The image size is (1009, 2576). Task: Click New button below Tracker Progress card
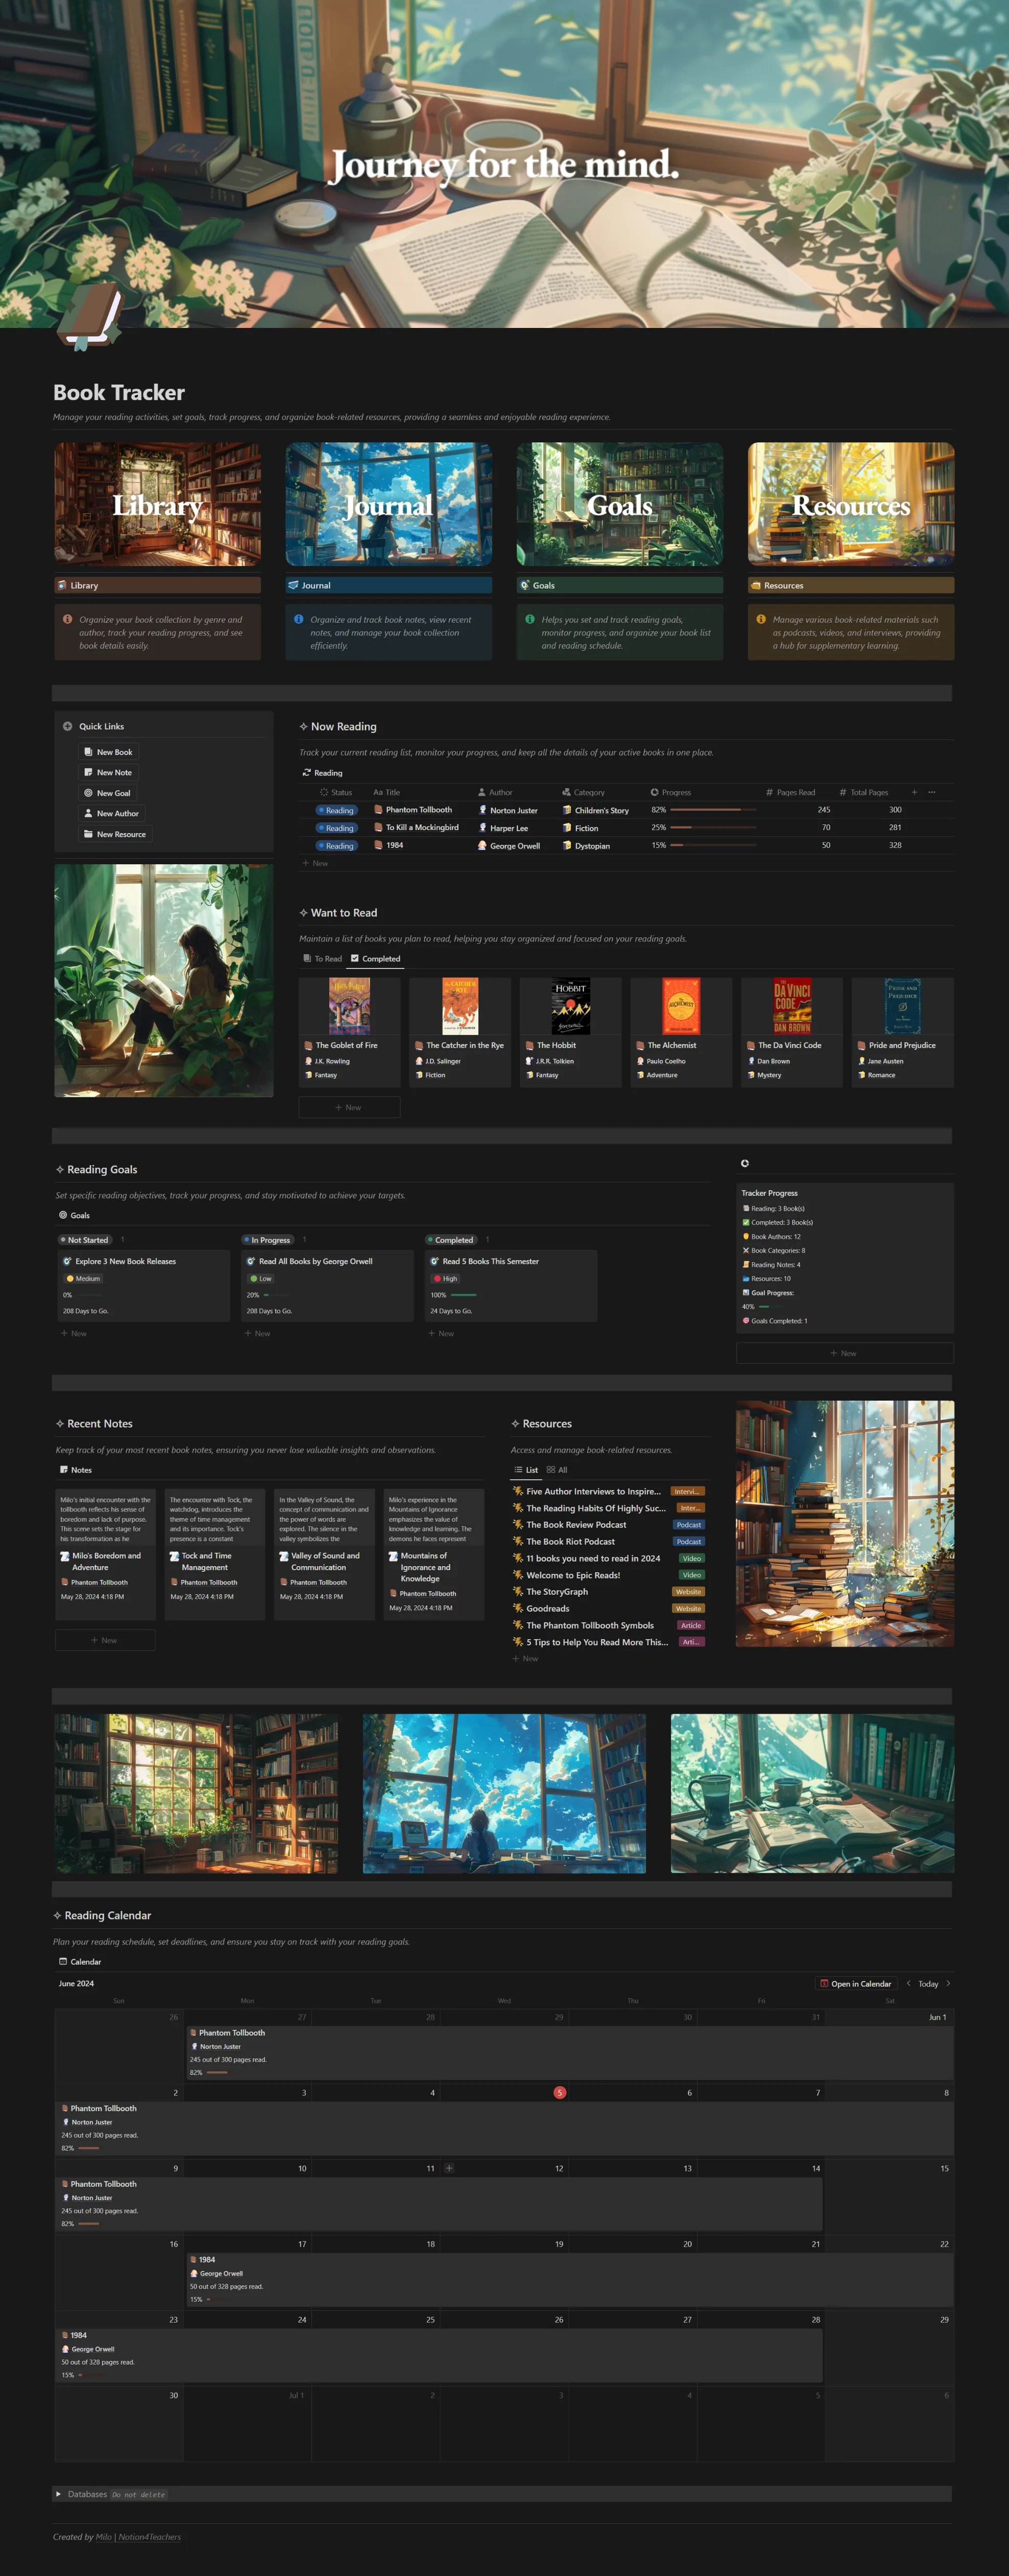pyautogui.click(x=844, y=1353)
